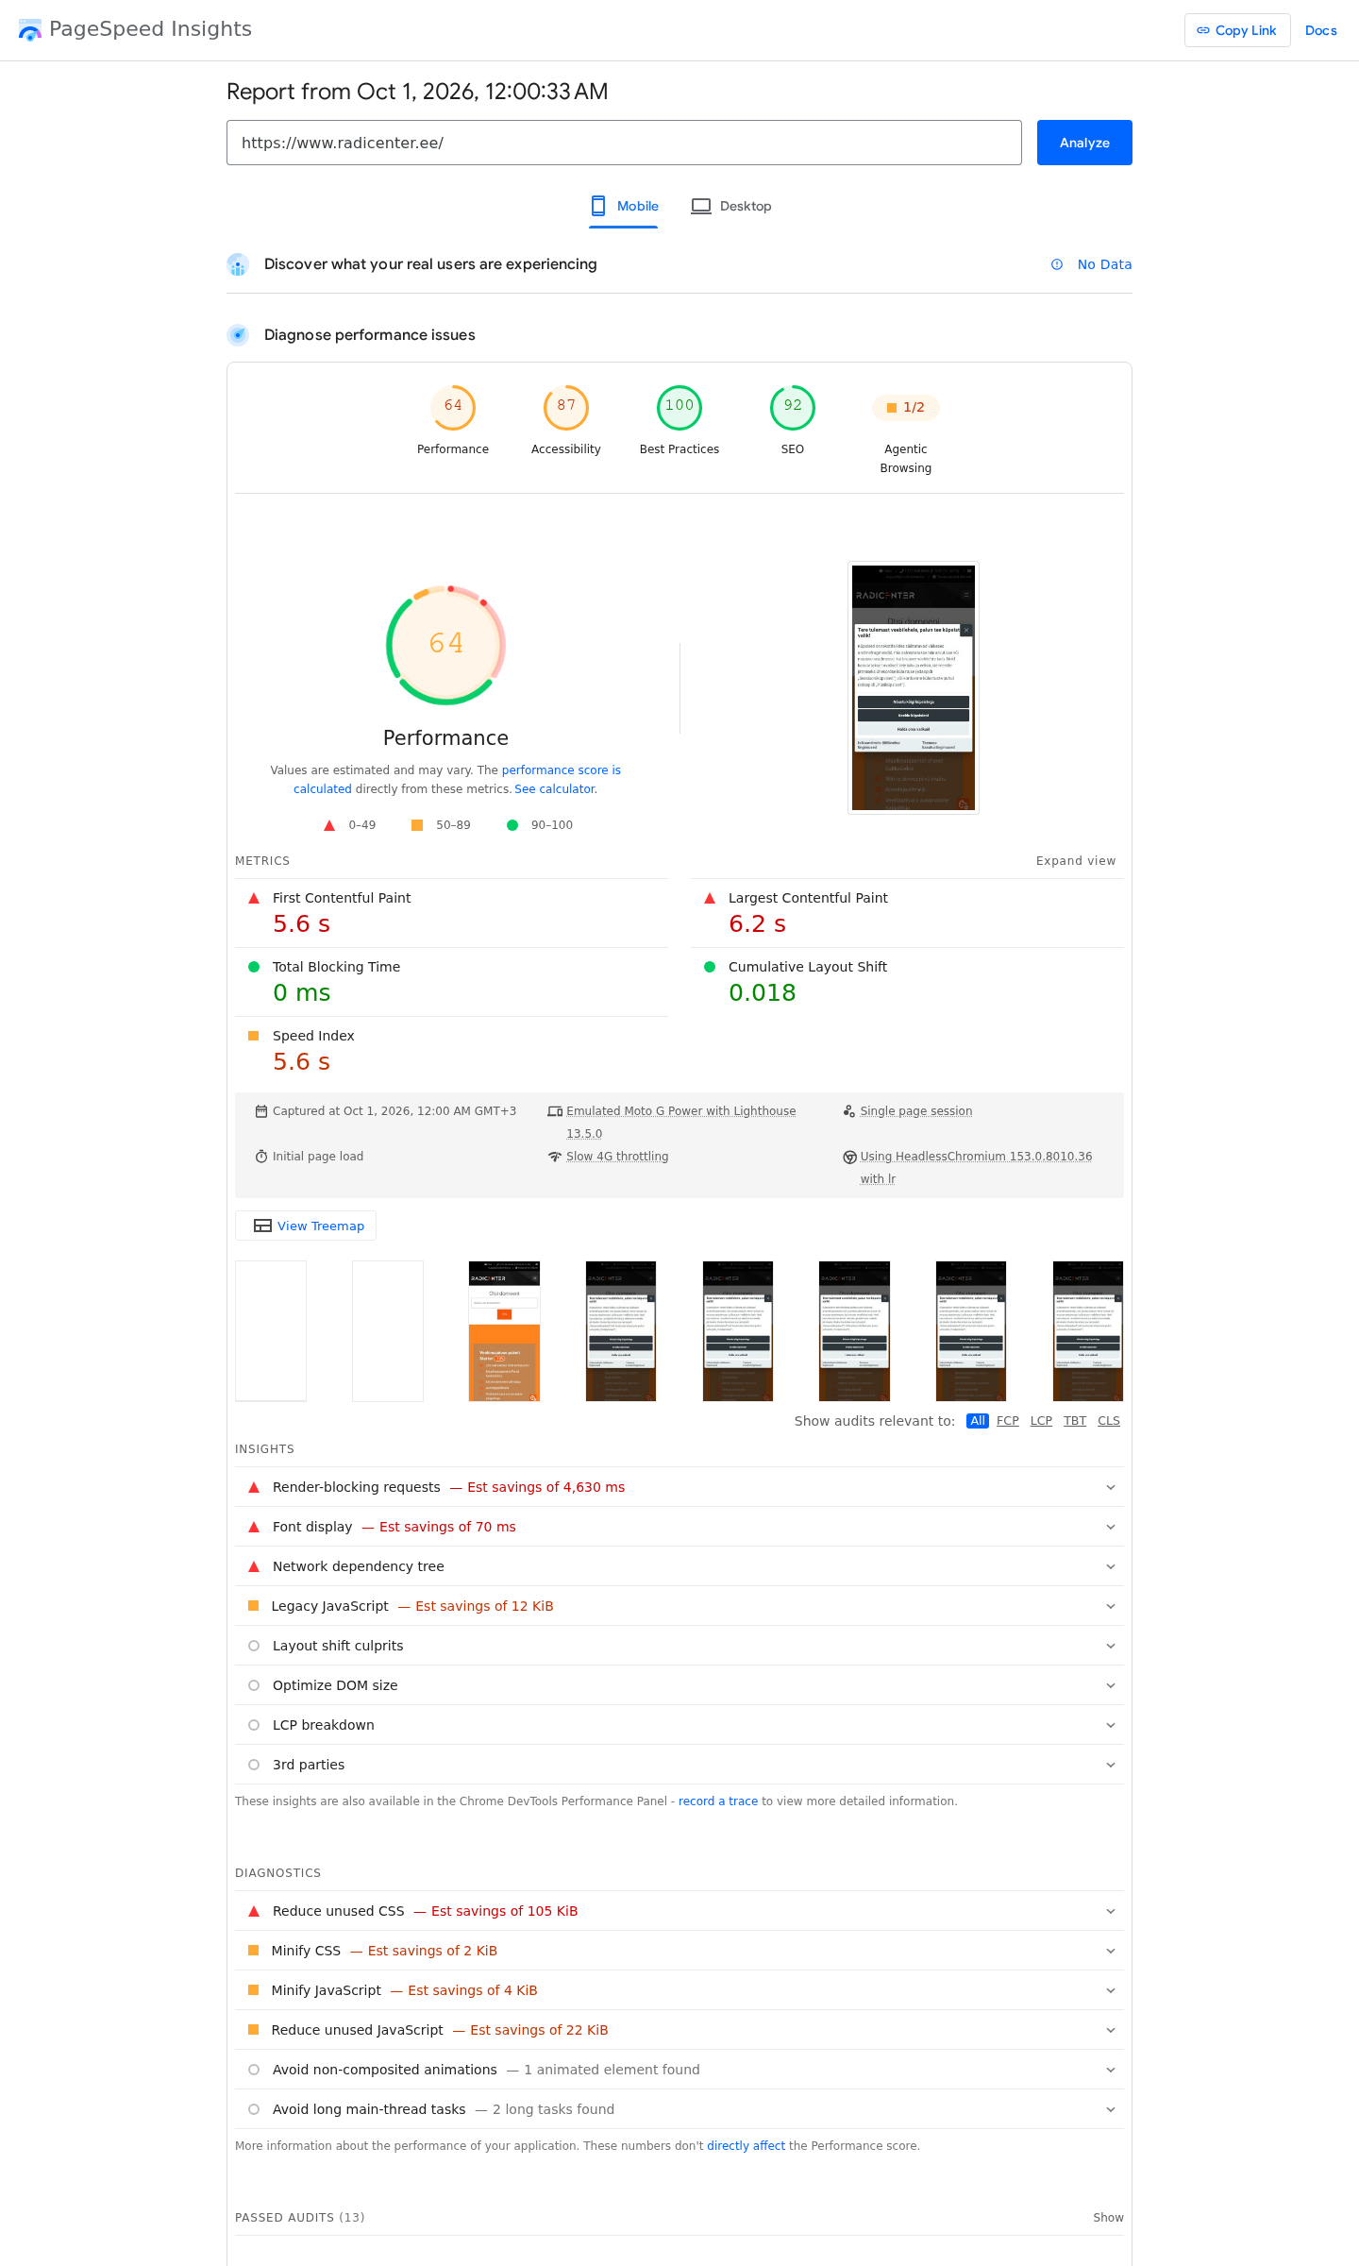Expand Legacy JavaScript insight
The height and width of the screenshot is (2266, 1359).
(x=679, y=1606)
